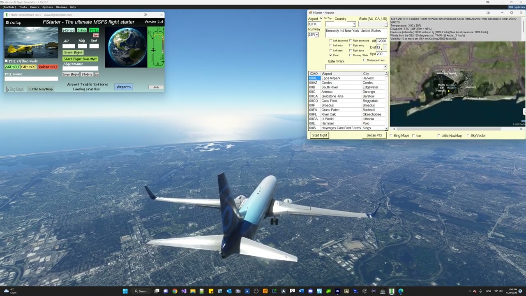Open File Explorer from the taskbar
Screen dimensions: 526x296
(193, 291)
